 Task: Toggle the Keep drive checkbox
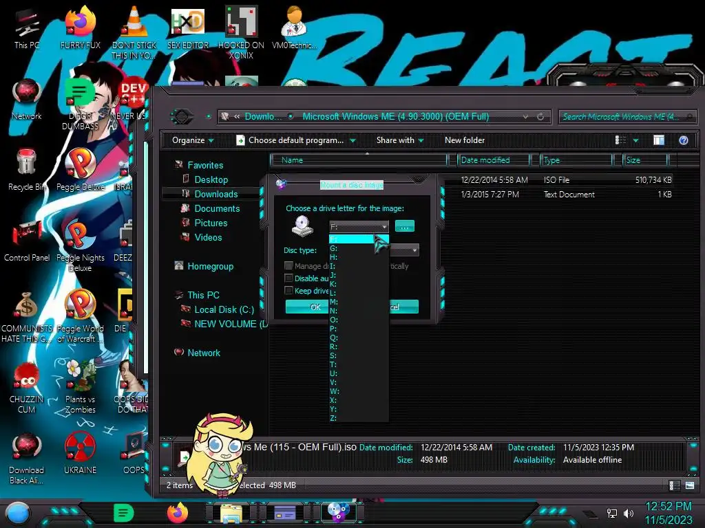click(289, 291)
